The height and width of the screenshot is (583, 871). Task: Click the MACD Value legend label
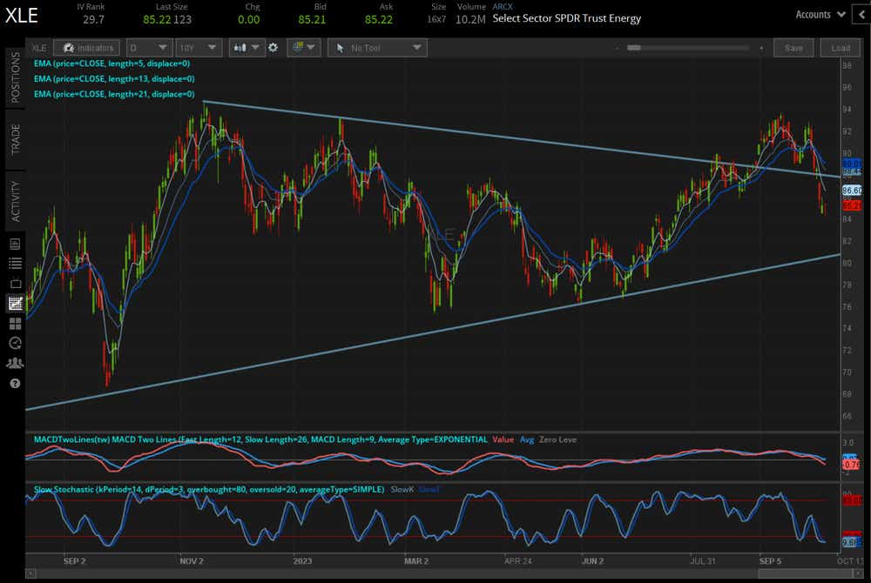tap(503, 439)
